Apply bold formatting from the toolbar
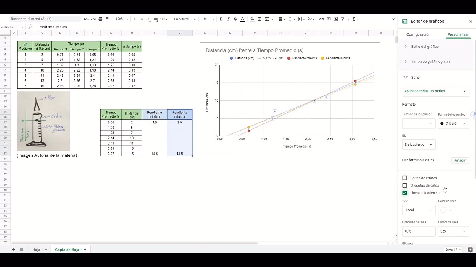This screenshot has height=267, width=476. pos(221,19)
